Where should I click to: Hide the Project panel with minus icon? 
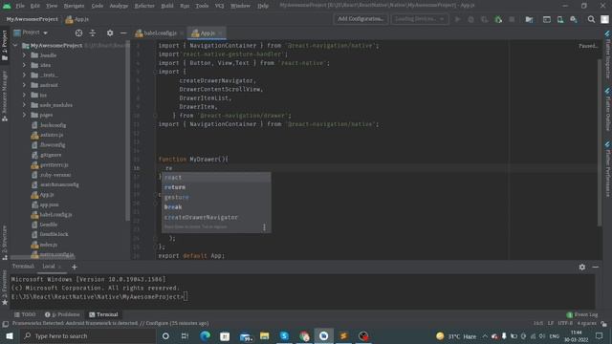coord(123,33)
